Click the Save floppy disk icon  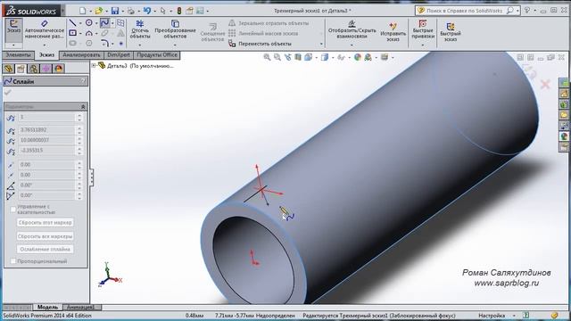click(x=115, y=11)
